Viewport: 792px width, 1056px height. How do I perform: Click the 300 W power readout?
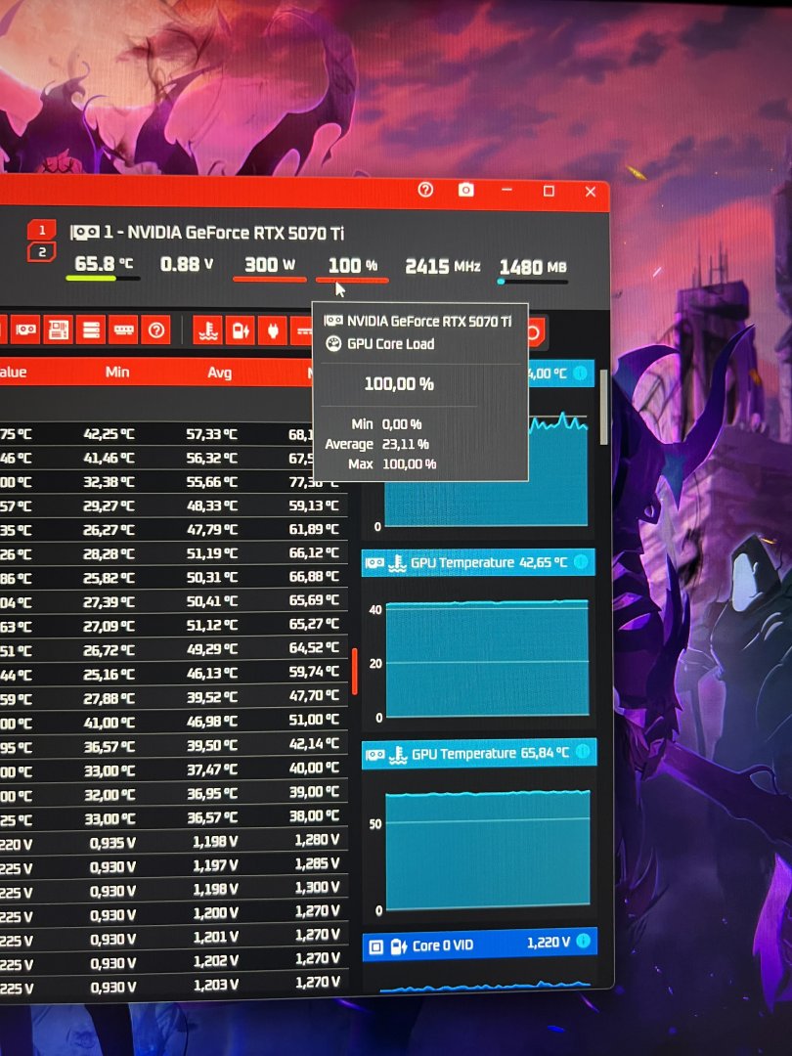270,265
